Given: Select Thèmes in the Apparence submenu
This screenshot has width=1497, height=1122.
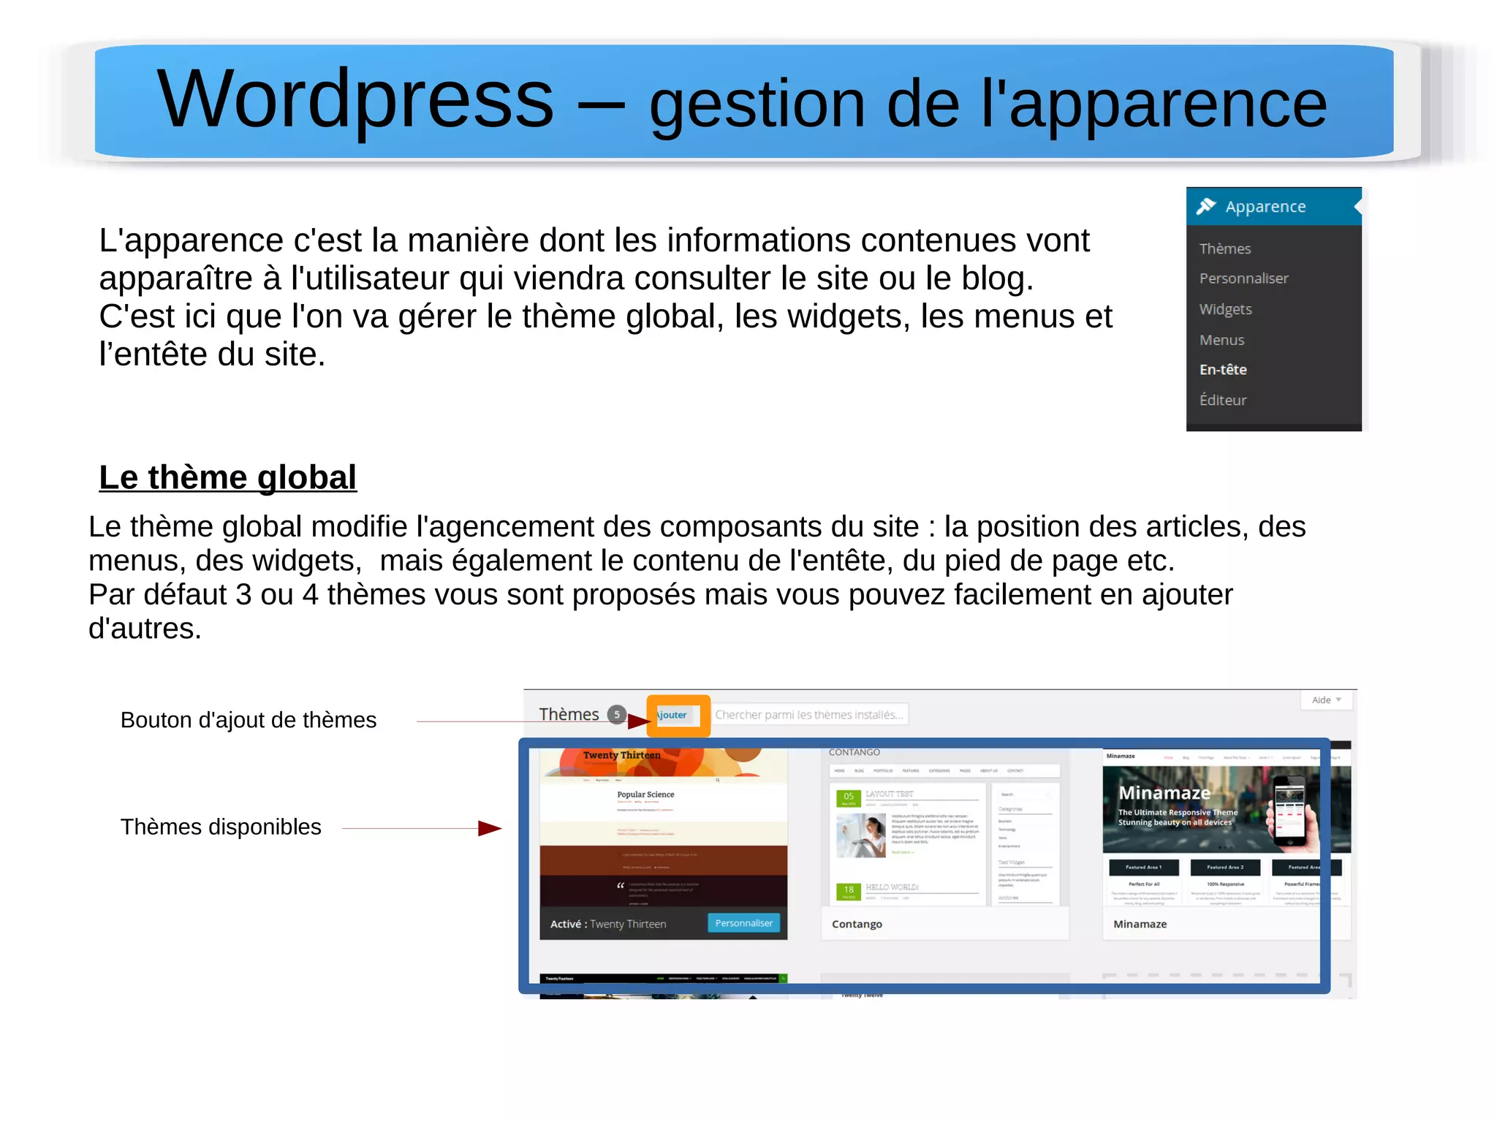Looking at the screenshot, I should click(x=1225, y=249).
